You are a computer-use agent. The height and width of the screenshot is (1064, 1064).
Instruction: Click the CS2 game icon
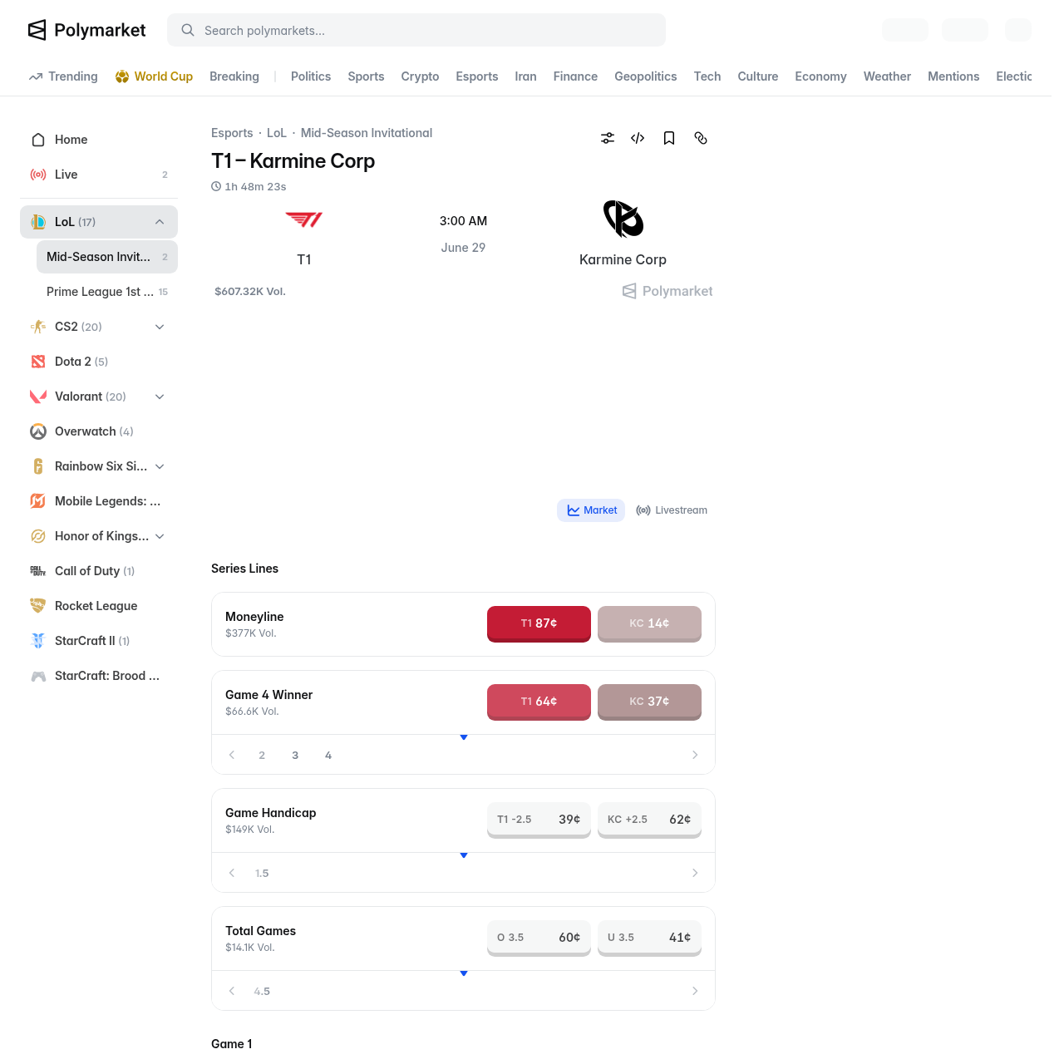click(x=38, y=327)
